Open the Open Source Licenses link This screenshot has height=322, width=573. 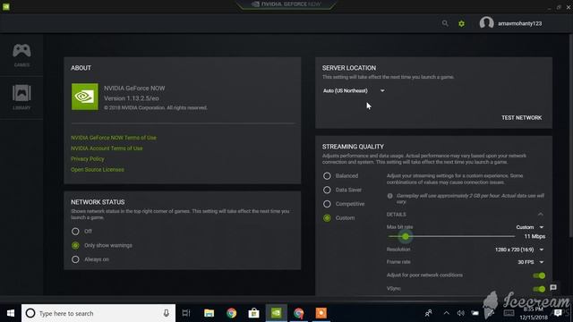click(x=98, y=169)
